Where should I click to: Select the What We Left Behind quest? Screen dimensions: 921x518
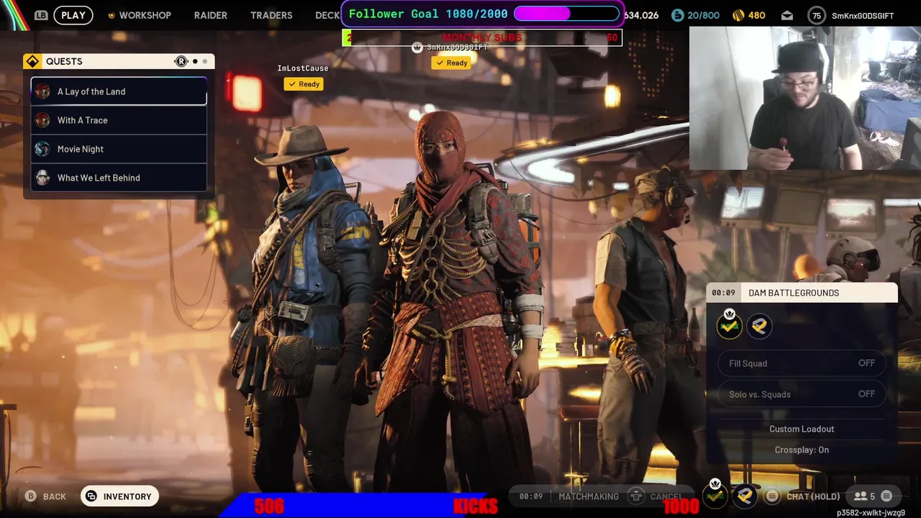(x=119, y=178)
